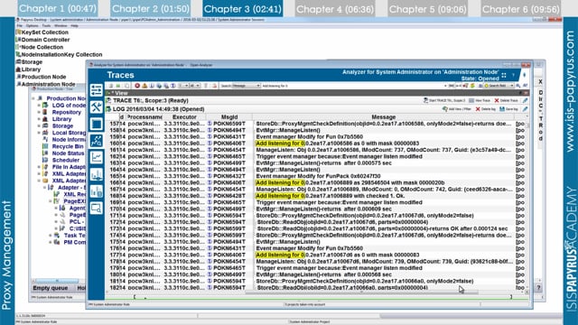Click the Save log button

[x=508, y=109]
